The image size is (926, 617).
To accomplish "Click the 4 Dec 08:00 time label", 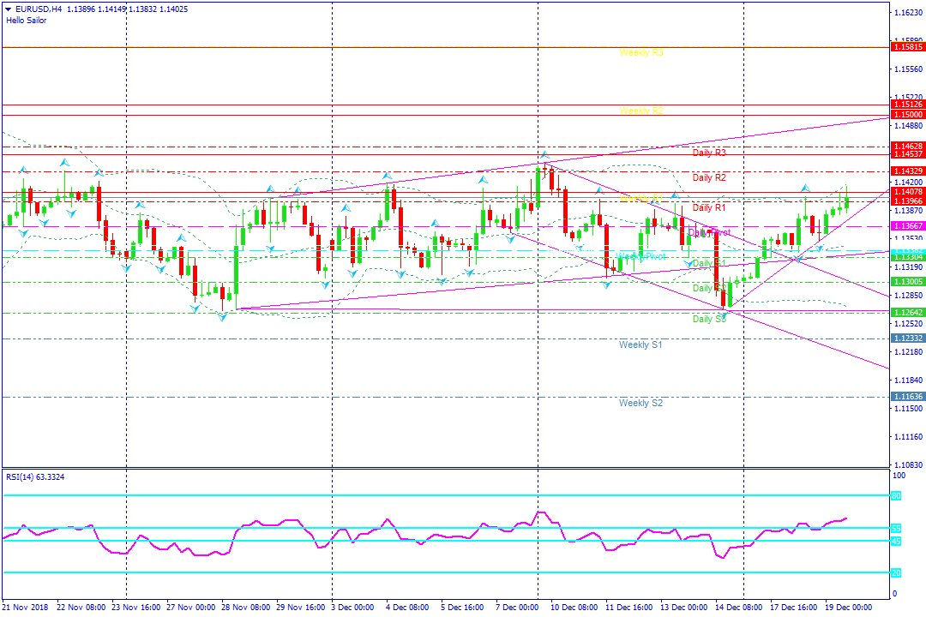I will point(407,608).
